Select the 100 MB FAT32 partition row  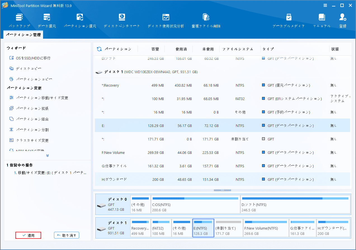tap(222, 99)
